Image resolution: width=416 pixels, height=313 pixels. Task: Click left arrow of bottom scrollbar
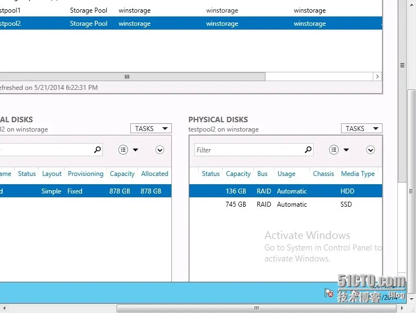click(x=4, y=308)
